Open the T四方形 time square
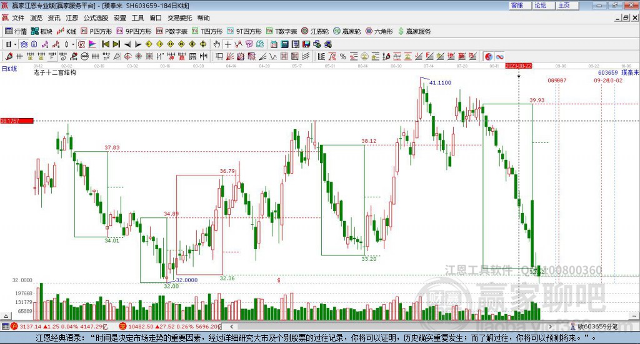Image resolution: width=640 pixels, height=344 pixels. (x=207, y=31)
